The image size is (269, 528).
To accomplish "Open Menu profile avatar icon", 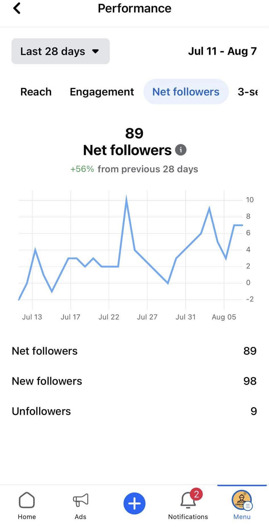I will tap(242, 500).
